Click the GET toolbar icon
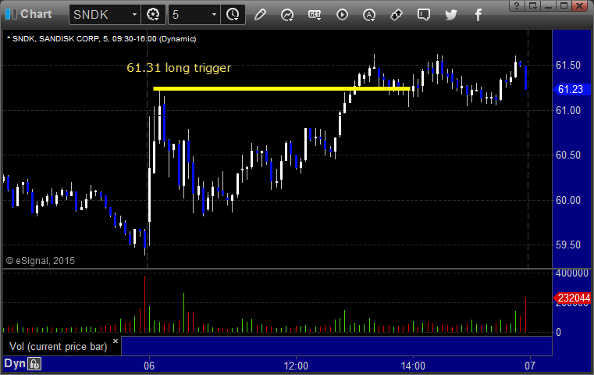 pos(315,15)
